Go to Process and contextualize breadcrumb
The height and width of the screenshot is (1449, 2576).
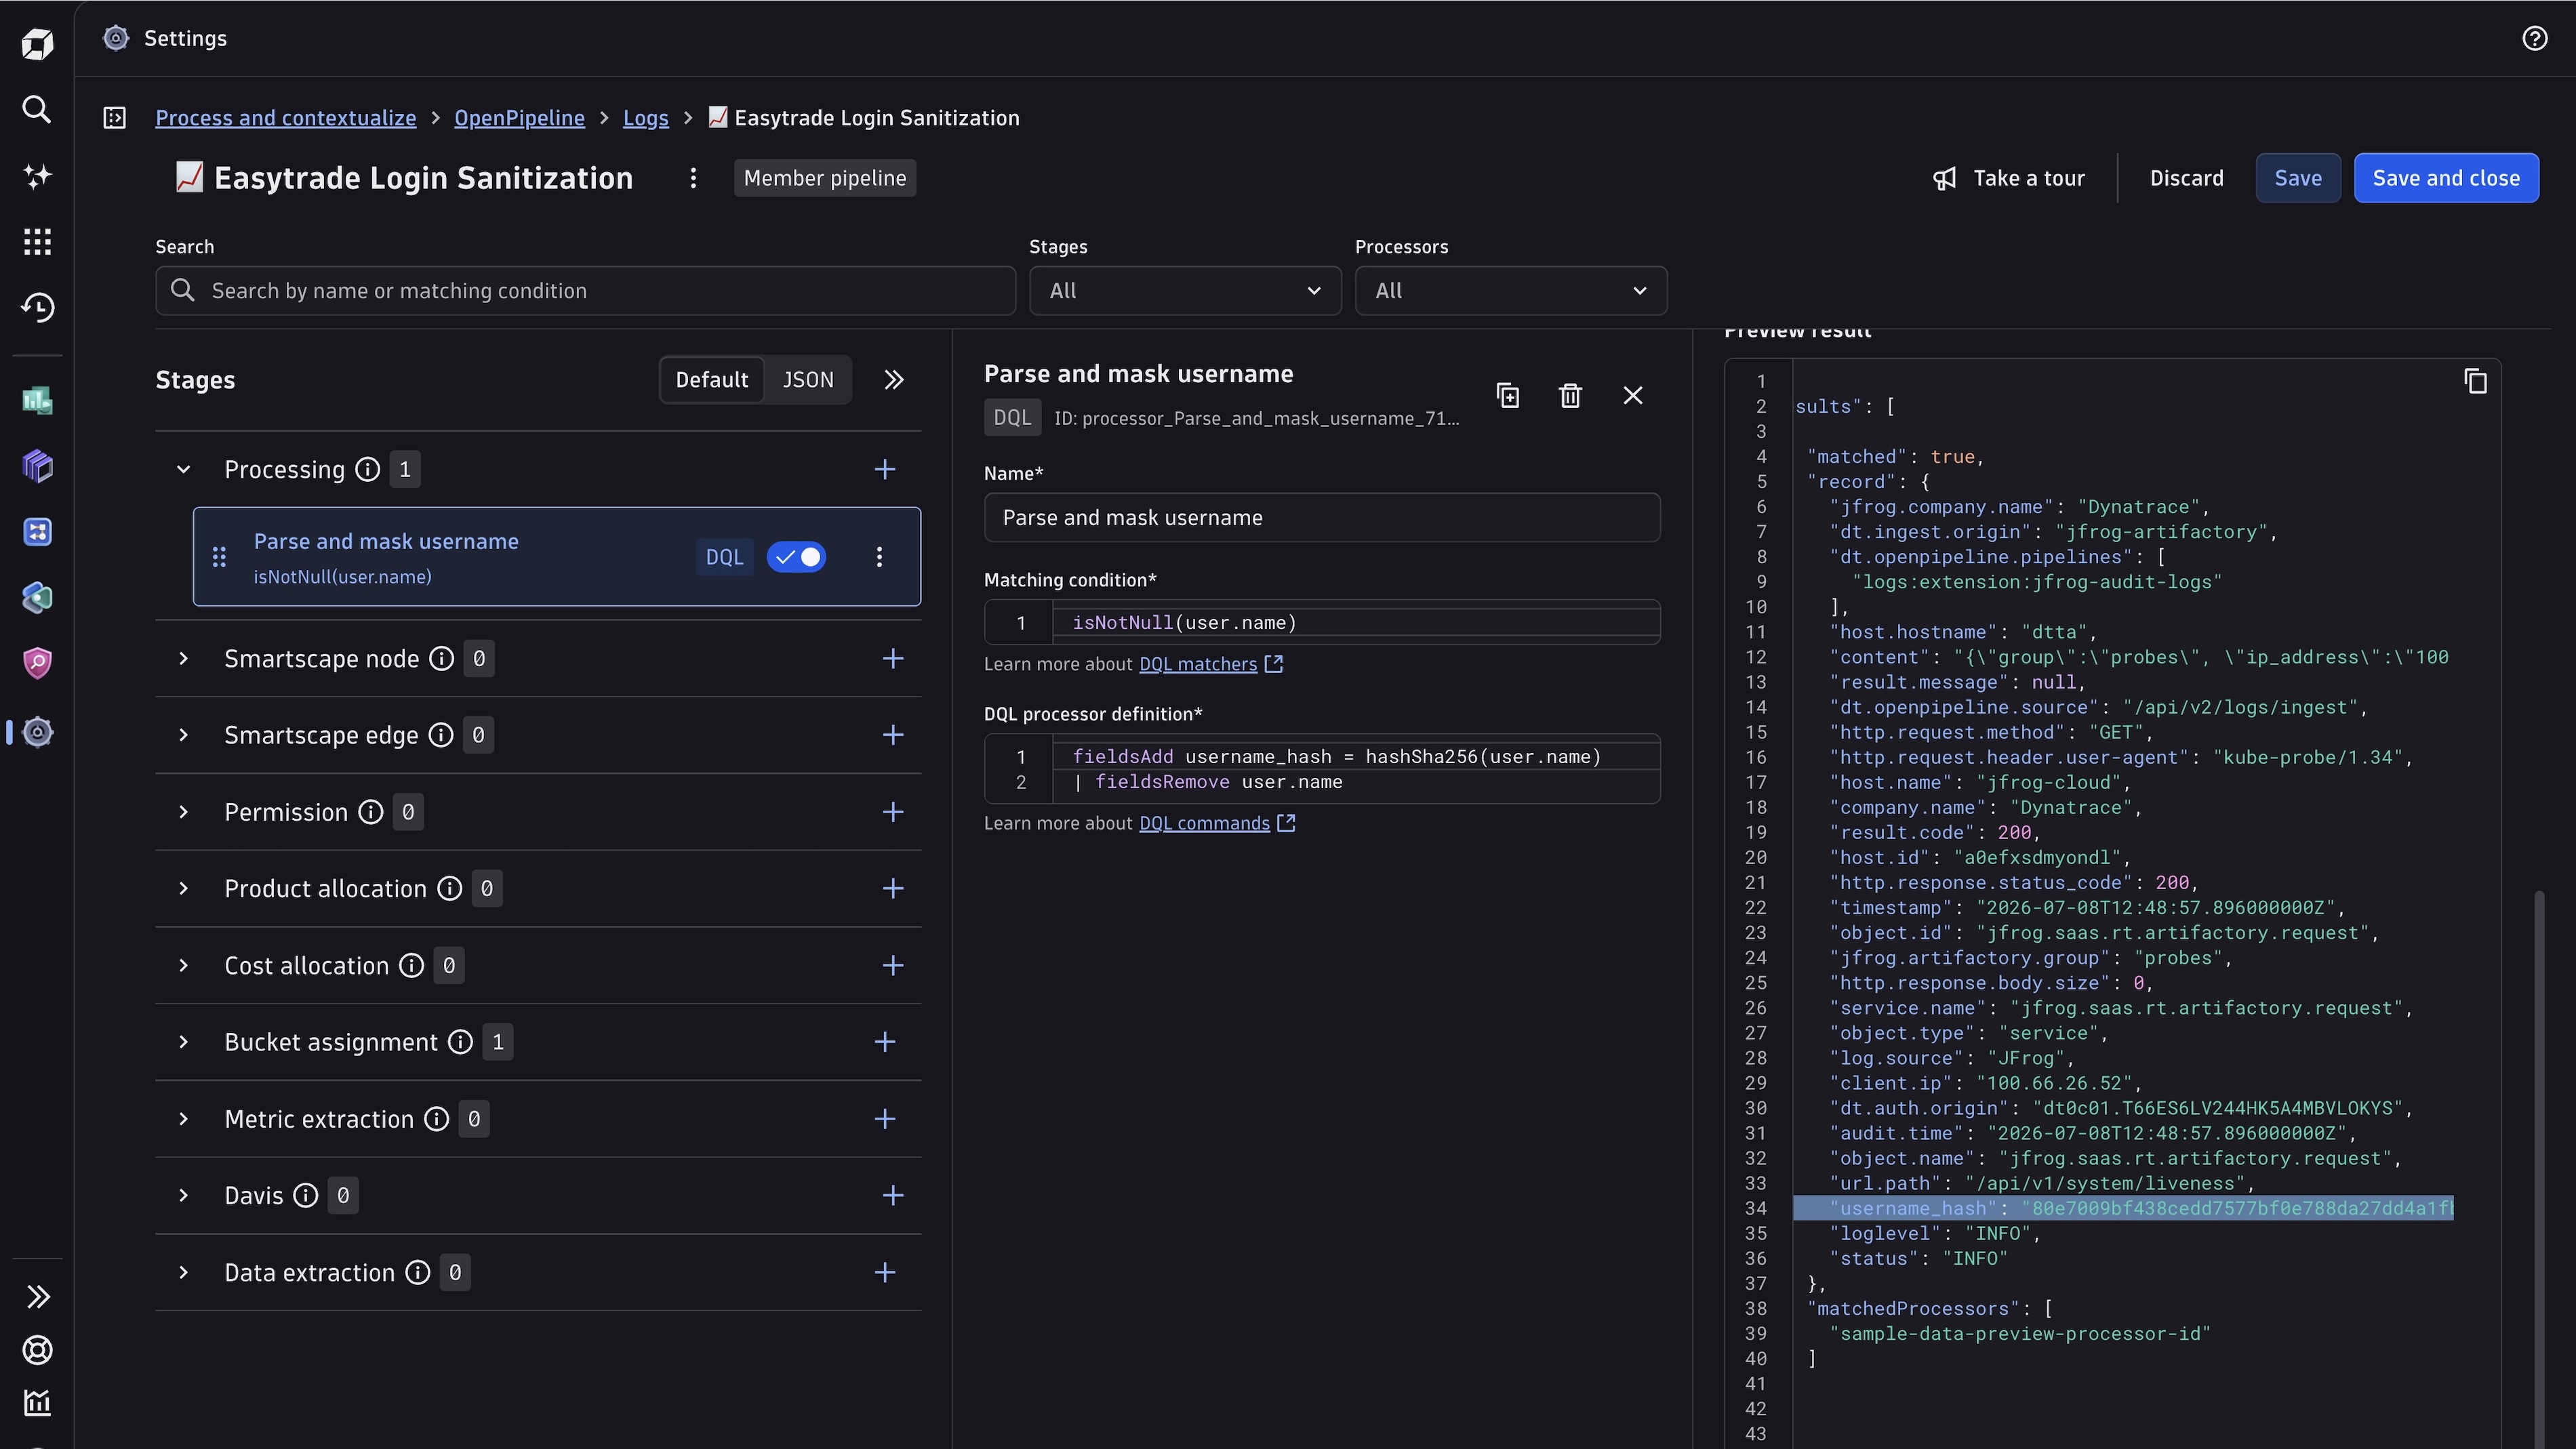[x=285, y=118]
